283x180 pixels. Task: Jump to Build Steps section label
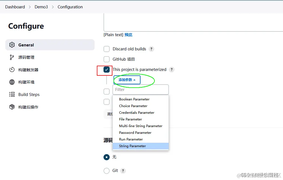[29, 95]
